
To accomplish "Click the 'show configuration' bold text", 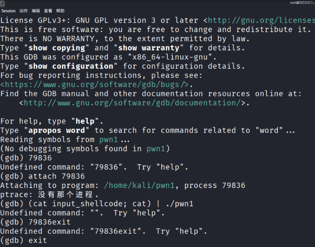I will [x=71, y=66].
